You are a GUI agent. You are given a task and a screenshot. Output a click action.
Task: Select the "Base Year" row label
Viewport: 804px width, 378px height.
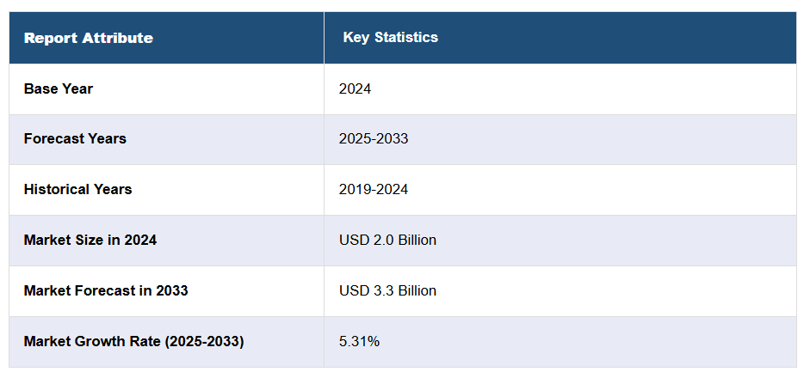tap(59, 88)
